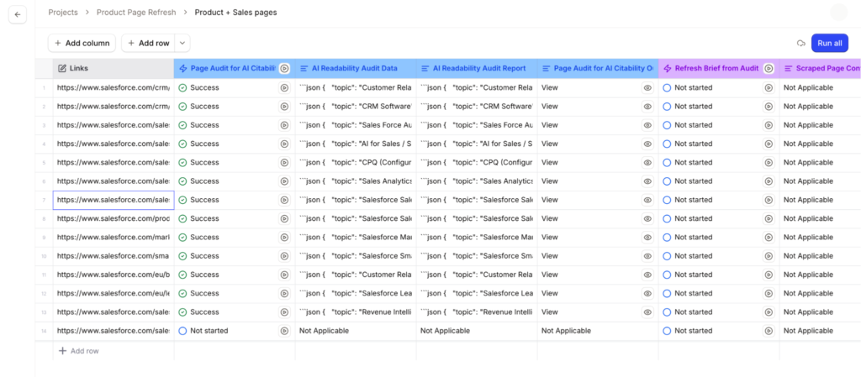861x377 pixels.
Task: Open the Product Page Refresh breadcrumb
Action: click(136, 12)
